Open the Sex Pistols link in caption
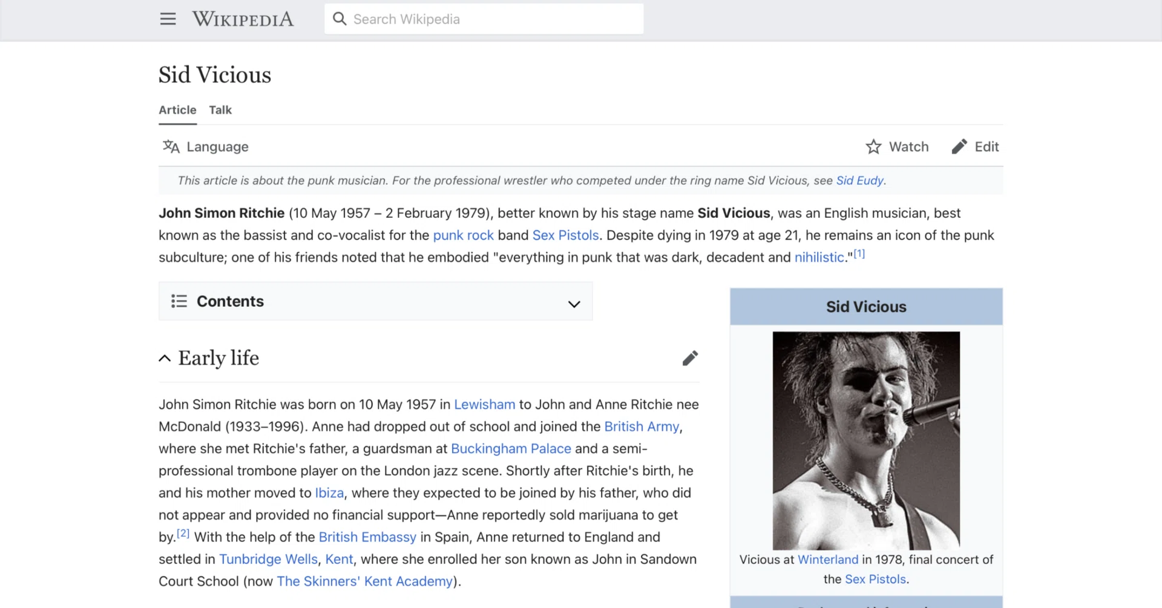This screenshot has width=1162, height=608. [875, 579]
